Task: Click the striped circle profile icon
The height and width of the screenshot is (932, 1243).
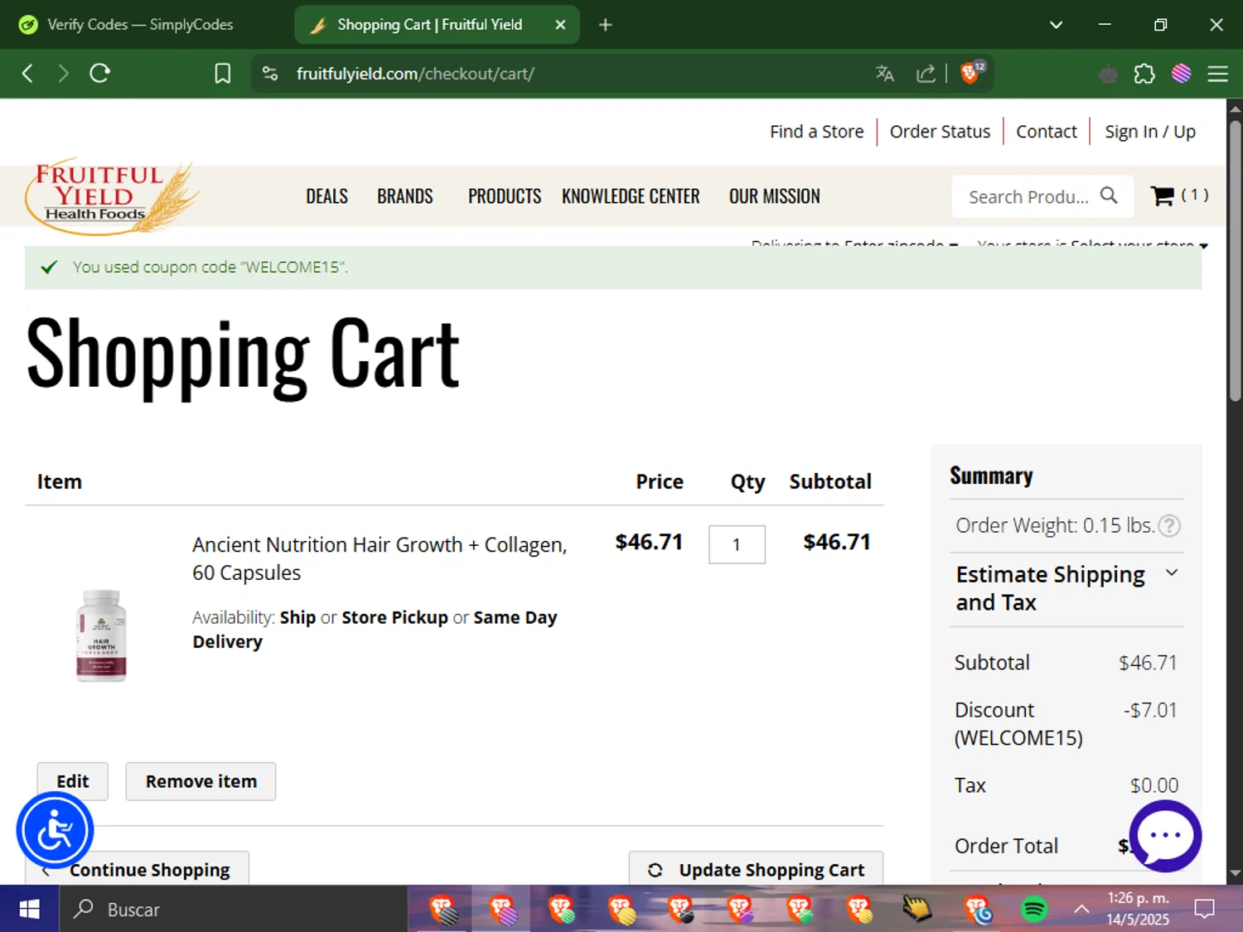Action: pyautogui.click(x=1182, y=74)
